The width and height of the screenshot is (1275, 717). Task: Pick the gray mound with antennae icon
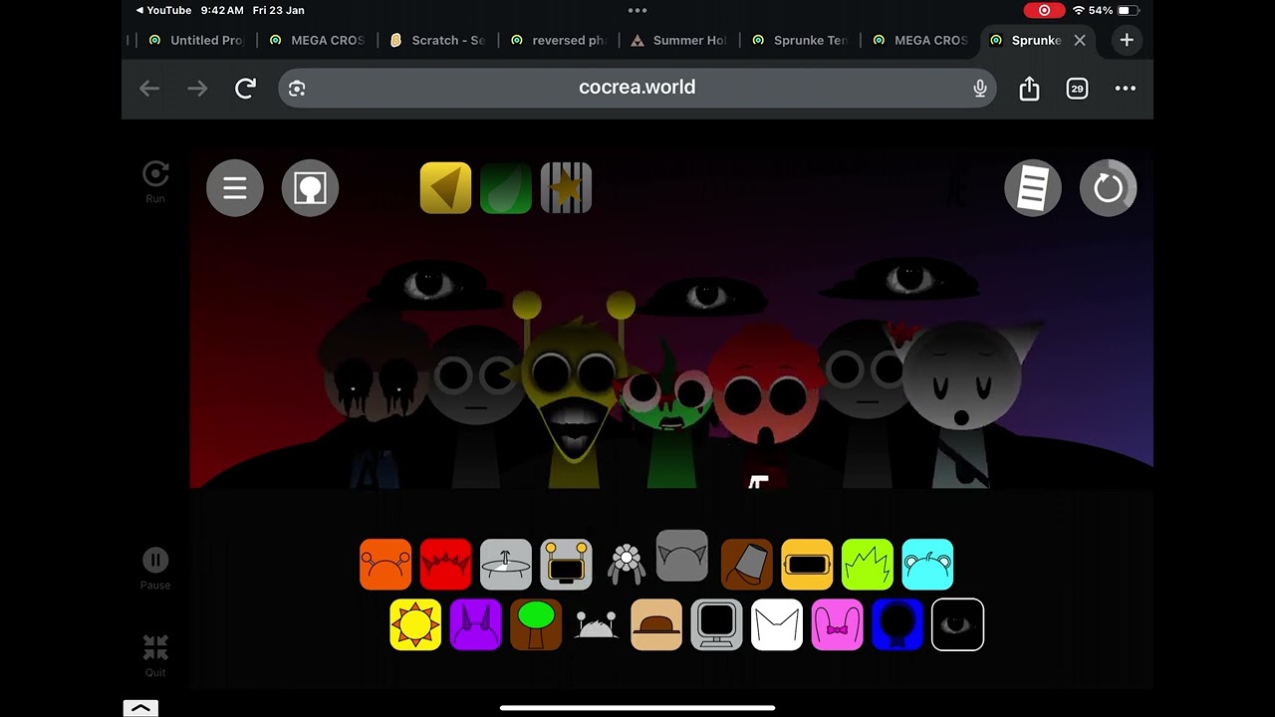[x=596, y=625]
